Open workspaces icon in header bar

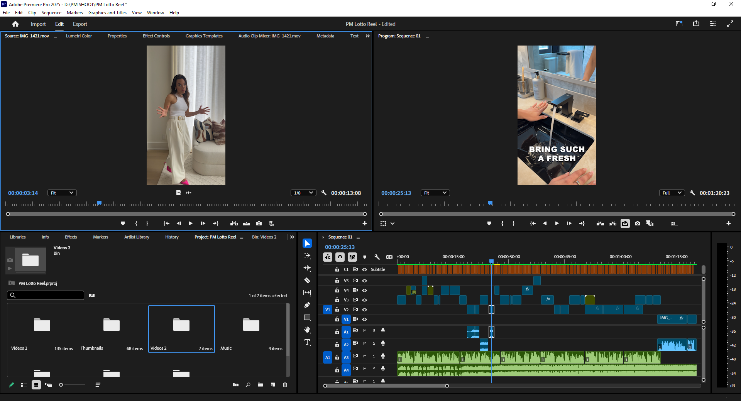tap(679, 24)
